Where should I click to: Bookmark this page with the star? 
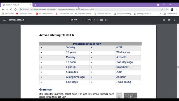click(x=167, y=10)
